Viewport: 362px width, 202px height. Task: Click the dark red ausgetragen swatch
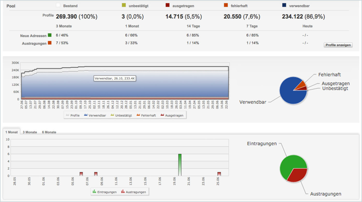tap(168, 5)
